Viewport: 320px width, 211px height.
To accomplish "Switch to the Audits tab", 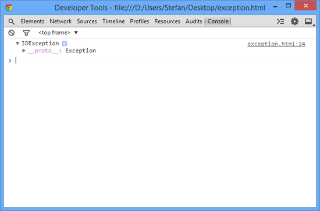I will pos(194,22).
